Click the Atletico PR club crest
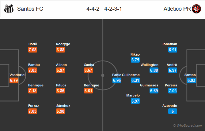The image size is (205, 131). (x=196, y=9)
